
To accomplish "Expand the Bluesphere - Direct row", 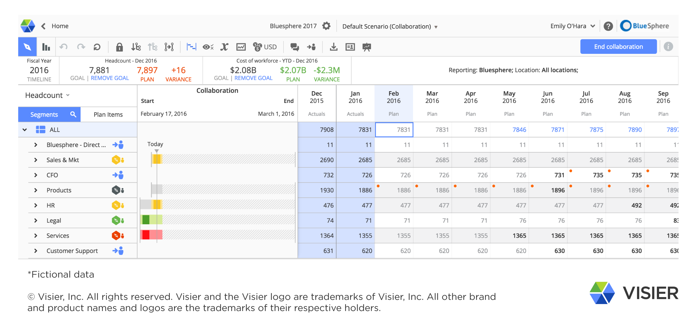I will coord(36,145).
